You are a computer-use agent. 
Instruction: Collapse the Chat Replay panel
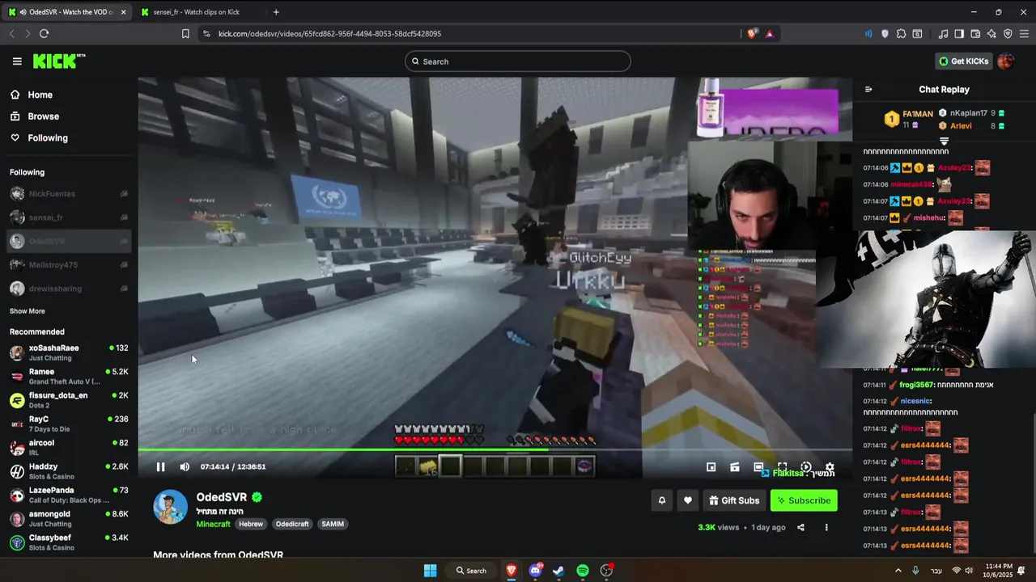(868, 90)
